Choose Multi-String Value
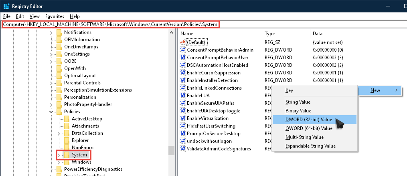This screenshot has width=407, height=176. [314, 137]
